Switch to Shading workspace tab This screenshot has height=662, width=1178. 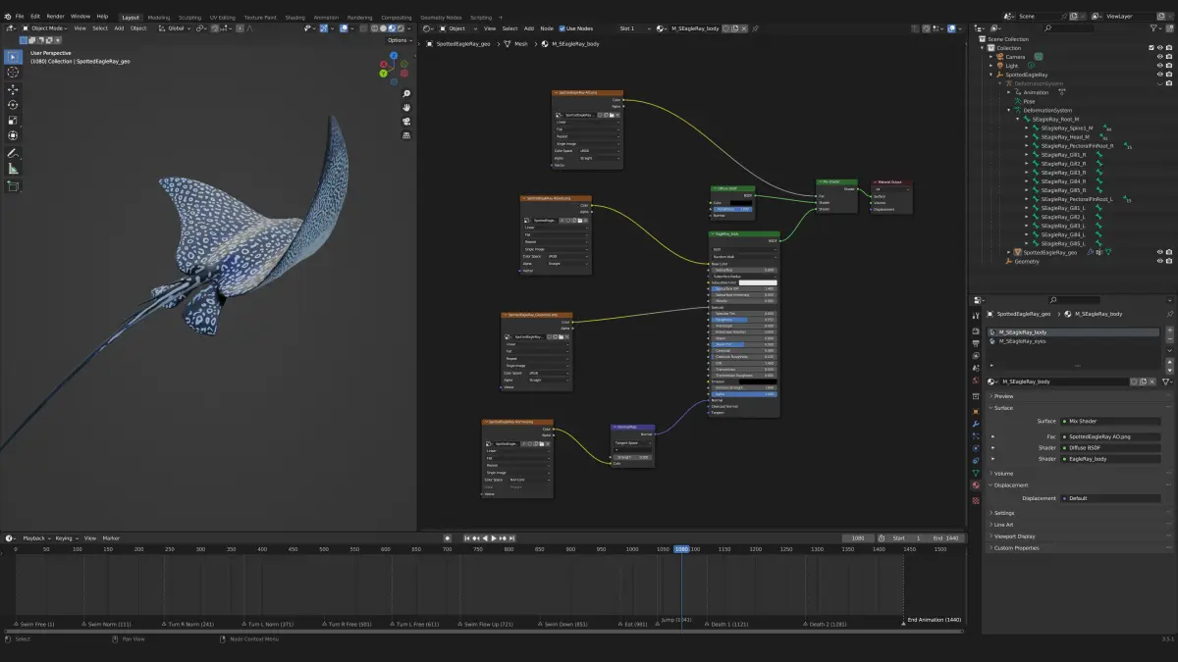pos(294,18)
